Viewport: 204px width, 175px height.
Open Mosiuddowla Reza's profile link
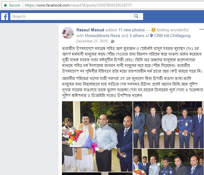tap(102, 36)
